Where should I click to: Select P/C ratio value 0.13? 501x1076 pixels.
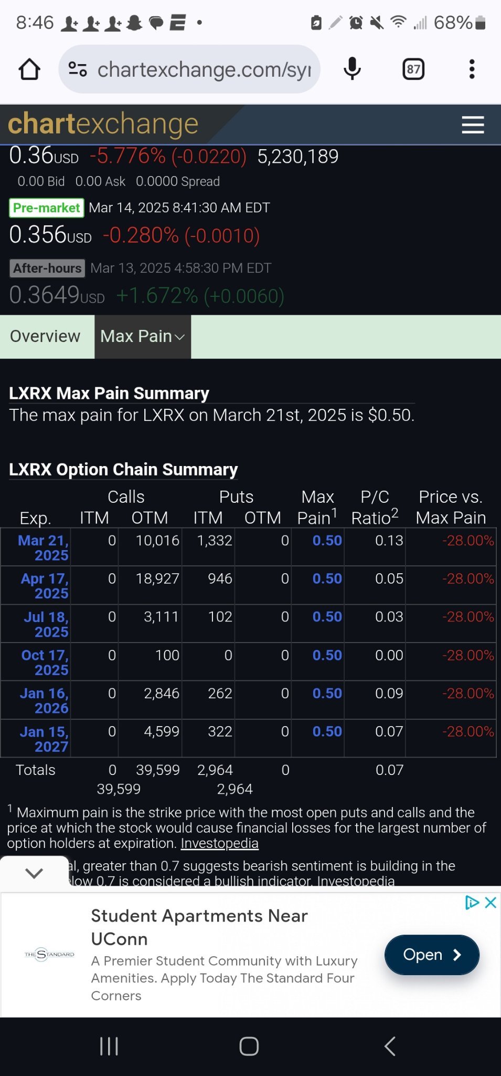[x=389, y=541]
